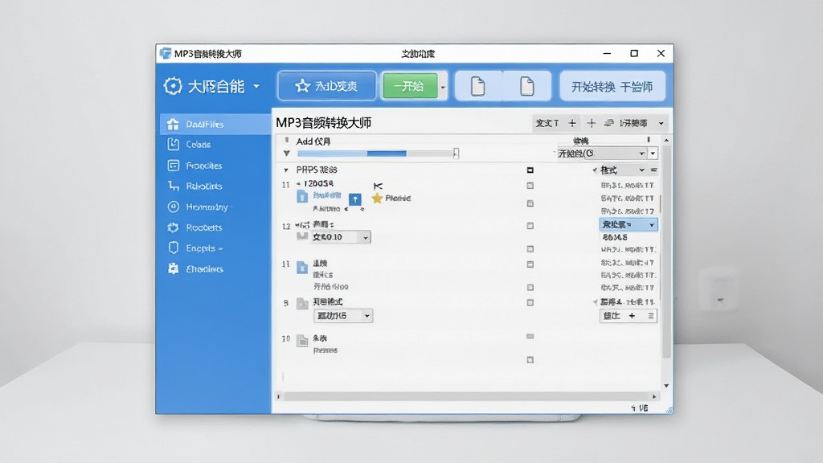Click the vertical scrollbar up arrow
Image resolution: width=823 pixels, height=463 pixels.
[x=666, y=141]
